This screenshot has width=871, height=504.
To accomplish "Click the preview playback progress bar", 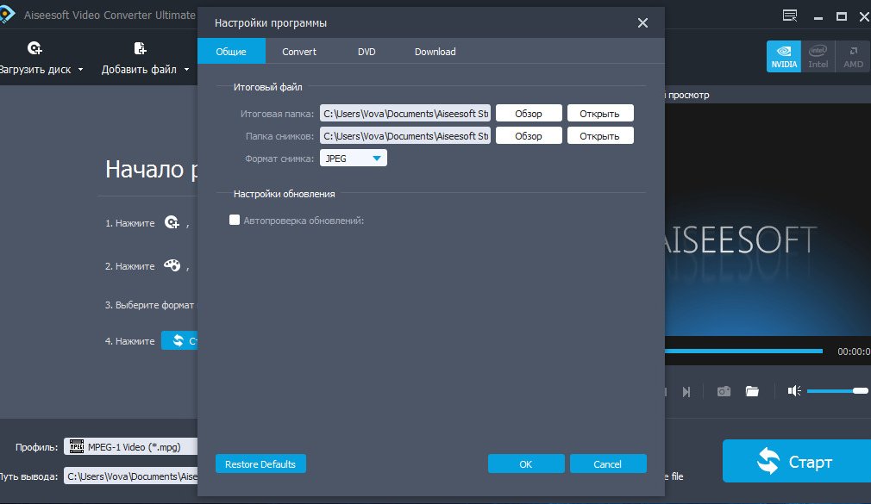I will 743,351.
